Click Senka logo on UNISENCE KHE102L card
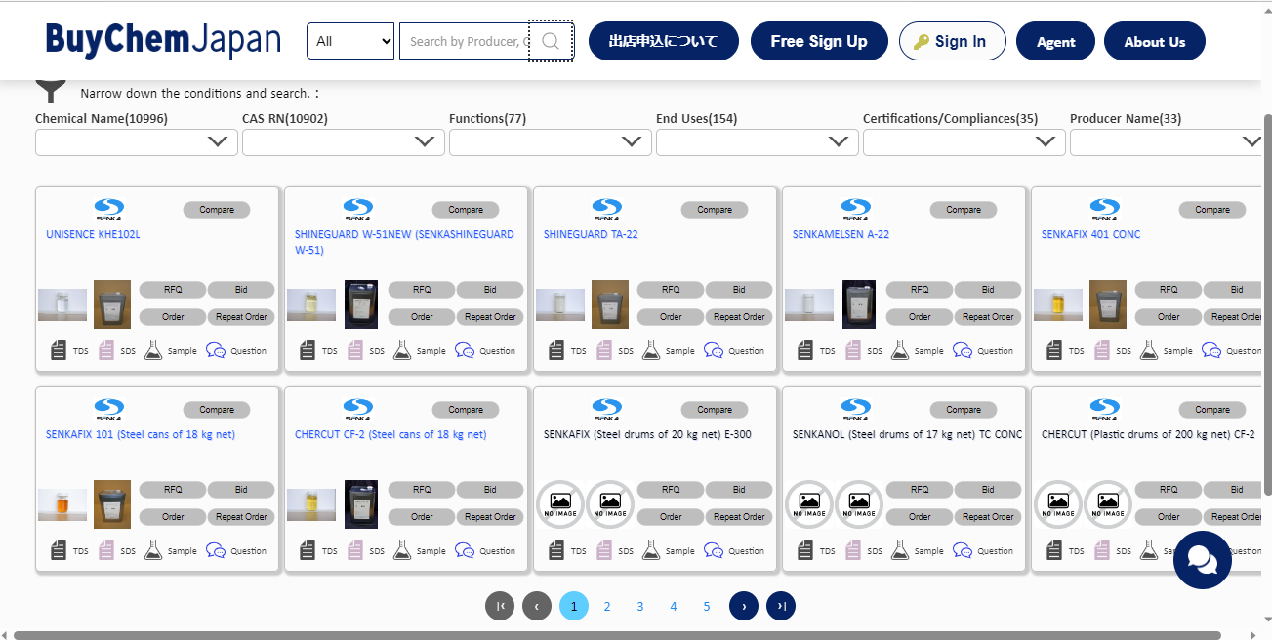 pyautogui.click(x=108, y=210)
